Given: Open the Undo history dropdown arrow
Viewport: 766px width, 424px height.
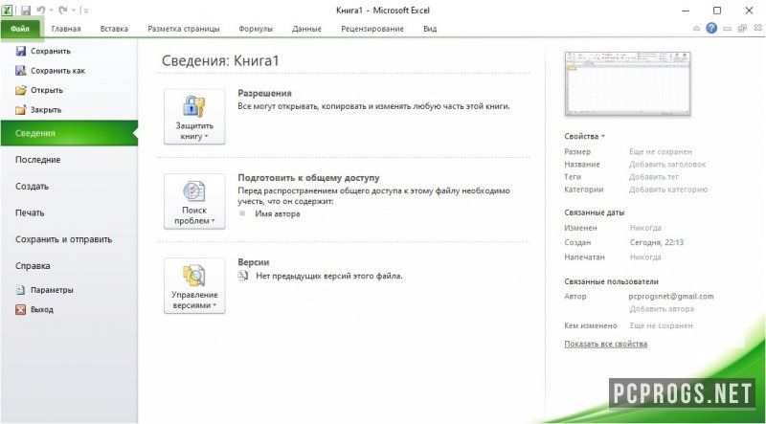Looking at the screenshot, I should click(52, 11).
